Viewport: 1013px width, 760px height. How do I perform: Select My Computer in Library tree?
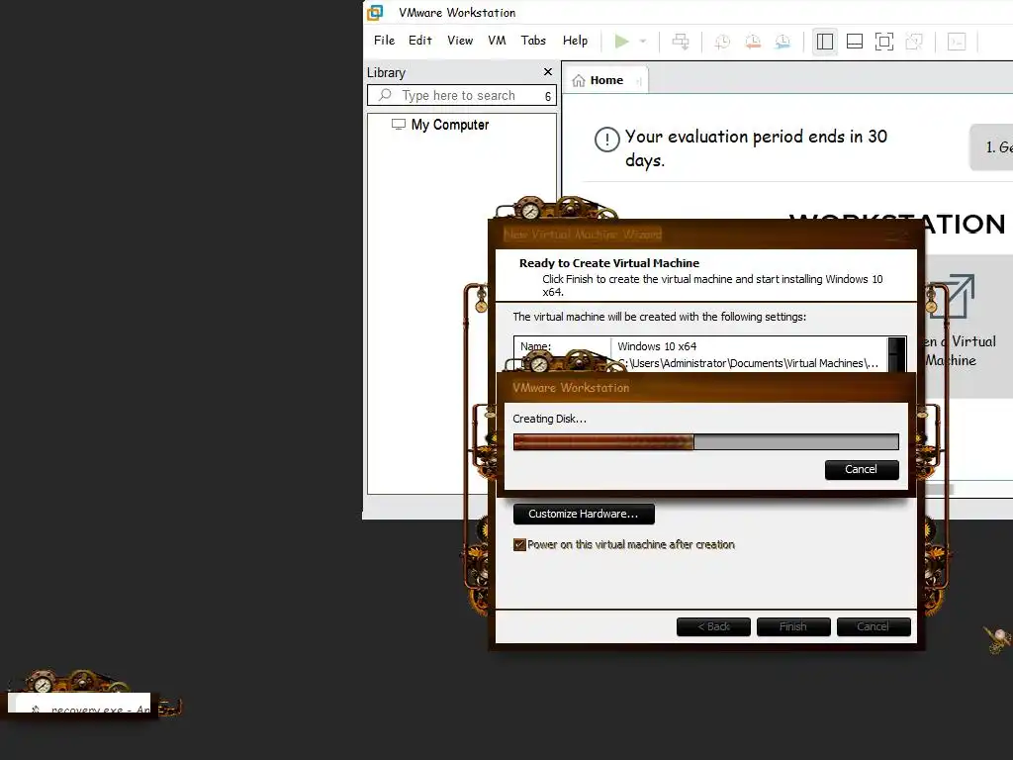pos(450,124)
